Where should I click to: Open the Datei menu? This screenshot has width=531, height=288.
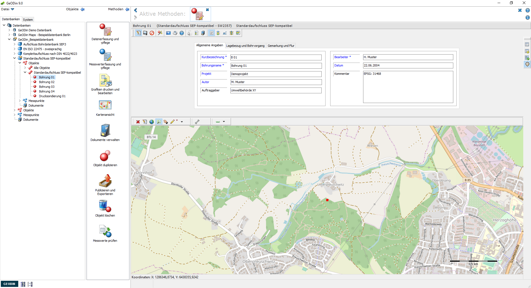[x=7, y=9]
